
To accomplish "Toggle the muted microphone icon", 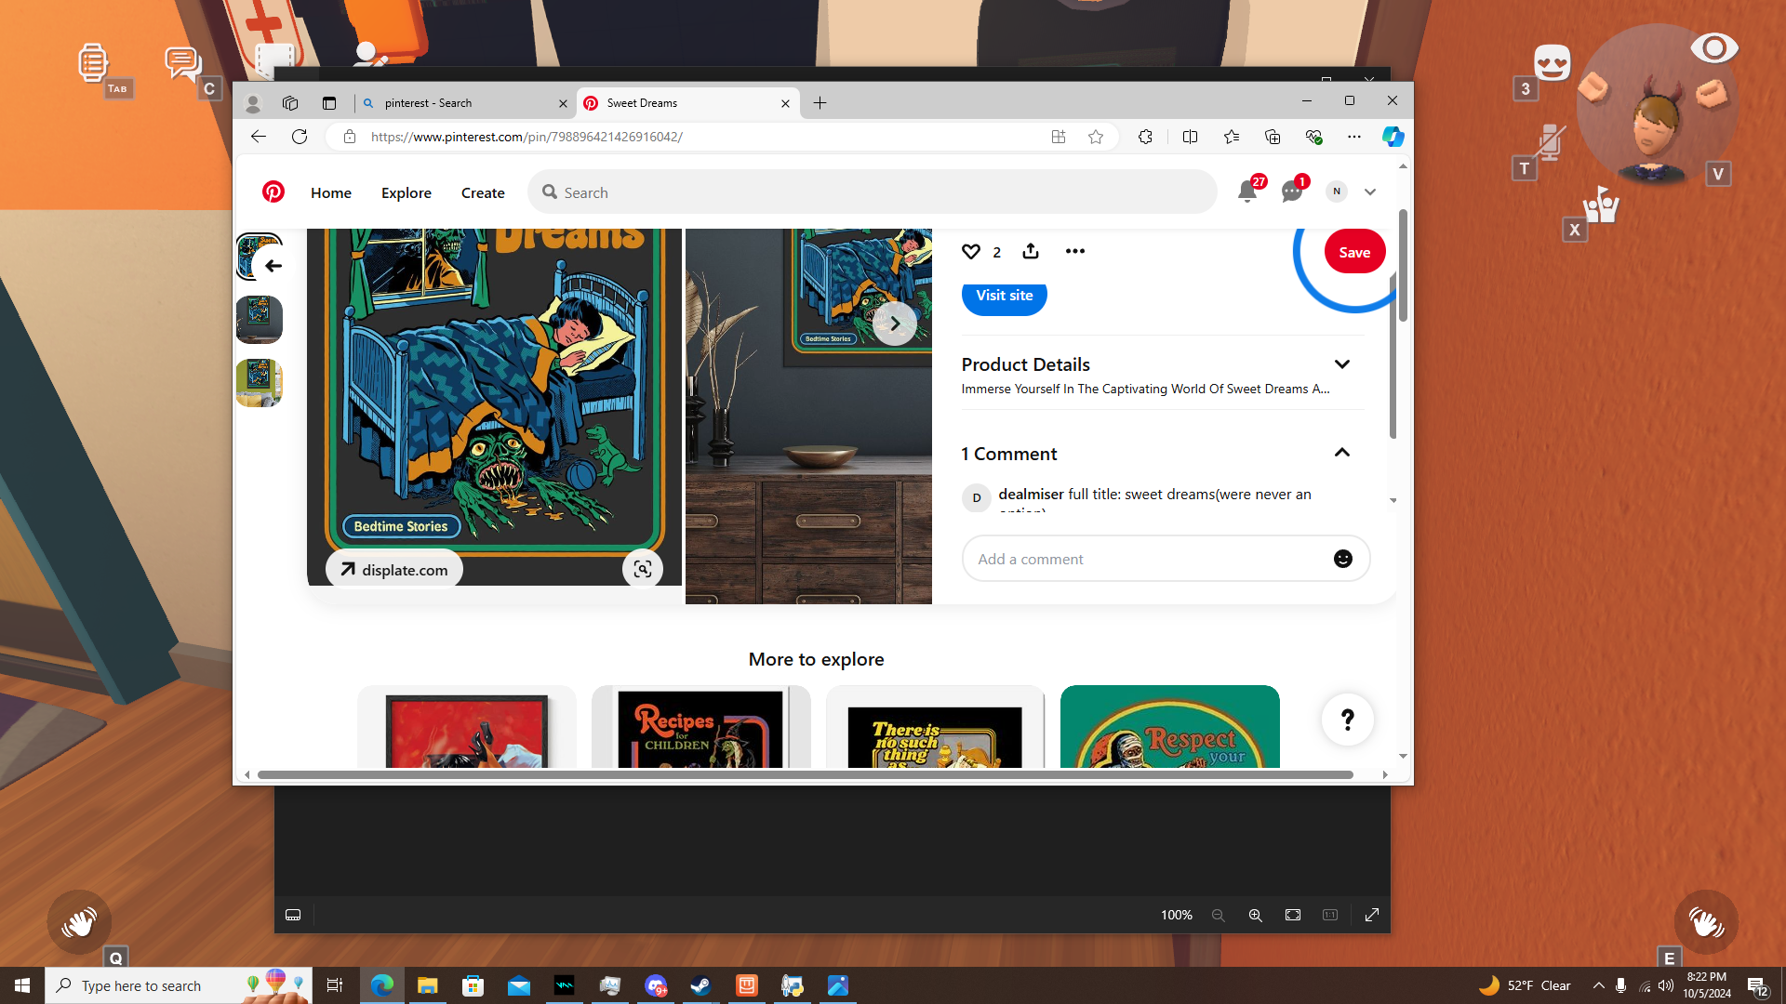I will click(1549, 142).
